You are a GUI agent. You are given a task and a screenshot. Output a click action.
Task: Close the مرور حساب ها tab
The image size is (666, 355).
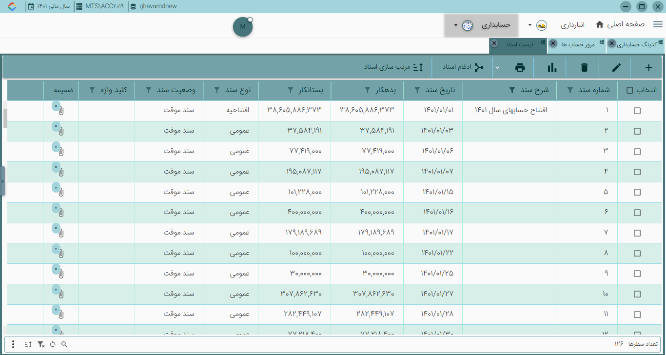click(x=553, y=44)
